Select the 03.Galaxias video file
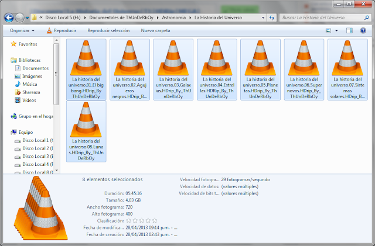375x246 pixels. (173, 70)
